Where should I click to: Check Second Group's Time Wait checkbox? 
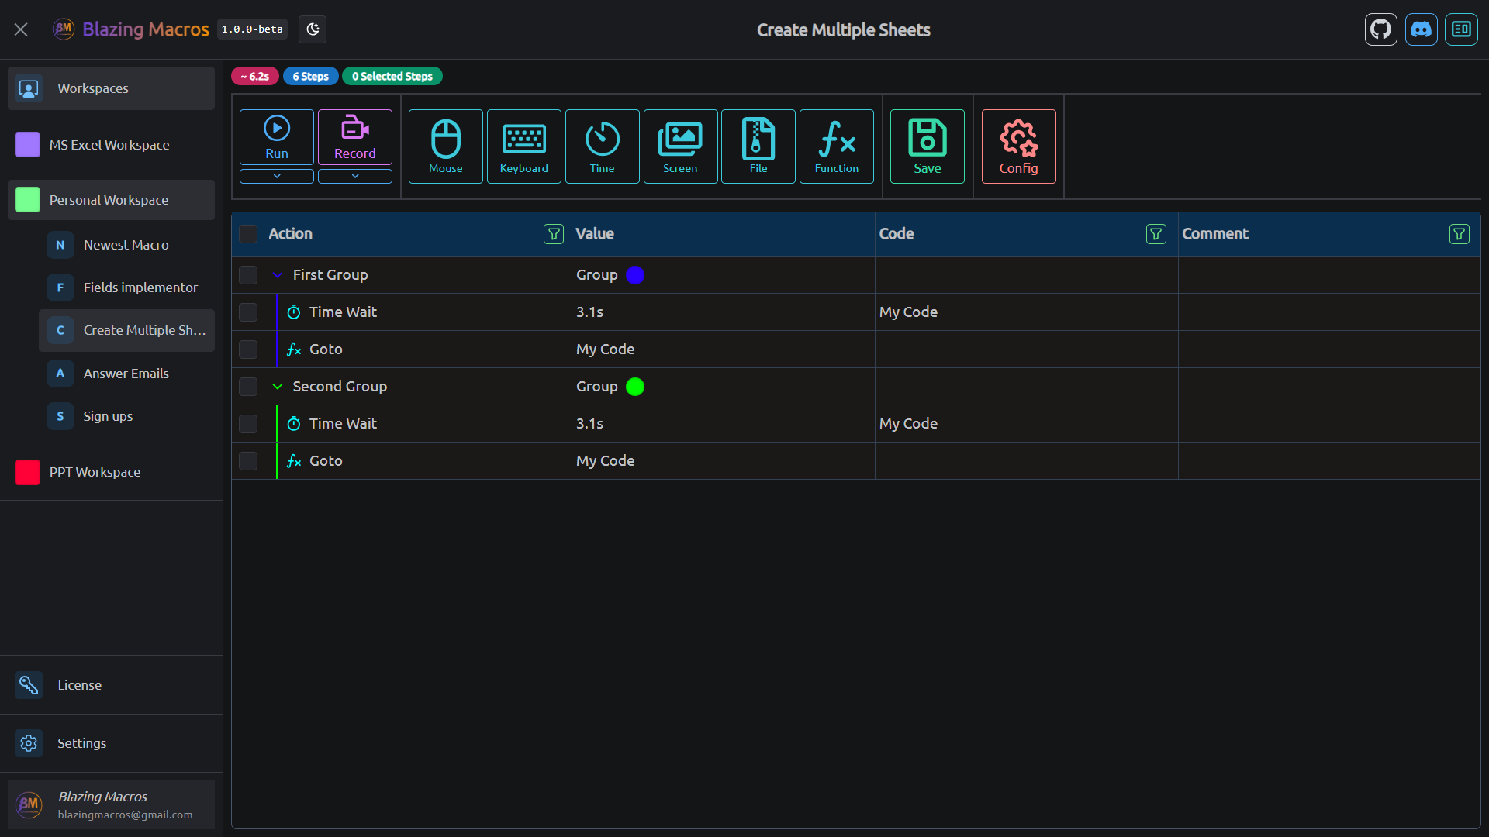248,424
